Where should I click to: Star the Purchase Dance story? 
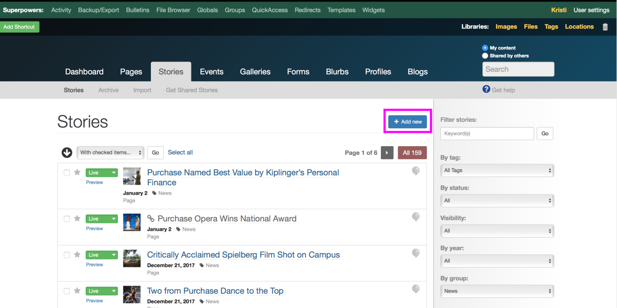[77, 291]
